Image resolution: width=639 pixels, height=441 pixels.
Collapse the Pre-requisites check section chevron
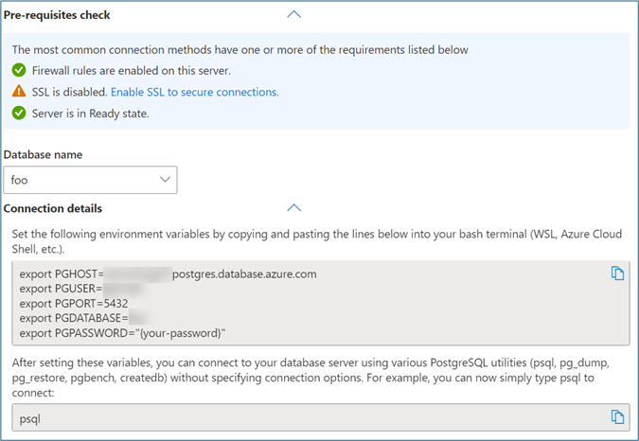coord(293,15)
